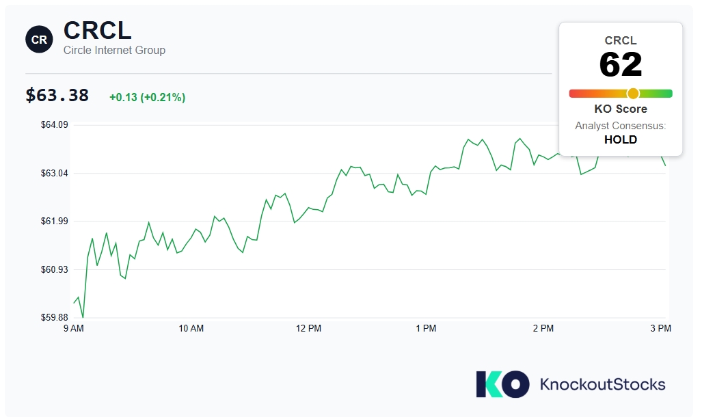Viewport: 702px width, 417px height.
Task: Click the $61.99 y-axis label
Action: pyautogui.click(x=55, y=221)
